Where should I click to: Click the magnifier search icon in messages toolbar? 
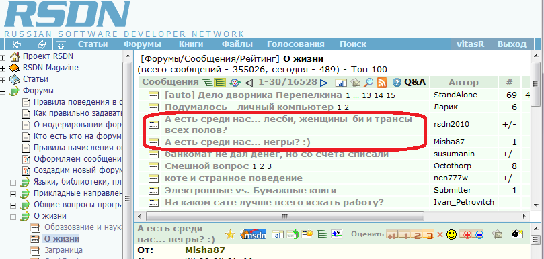click(368, 82)
